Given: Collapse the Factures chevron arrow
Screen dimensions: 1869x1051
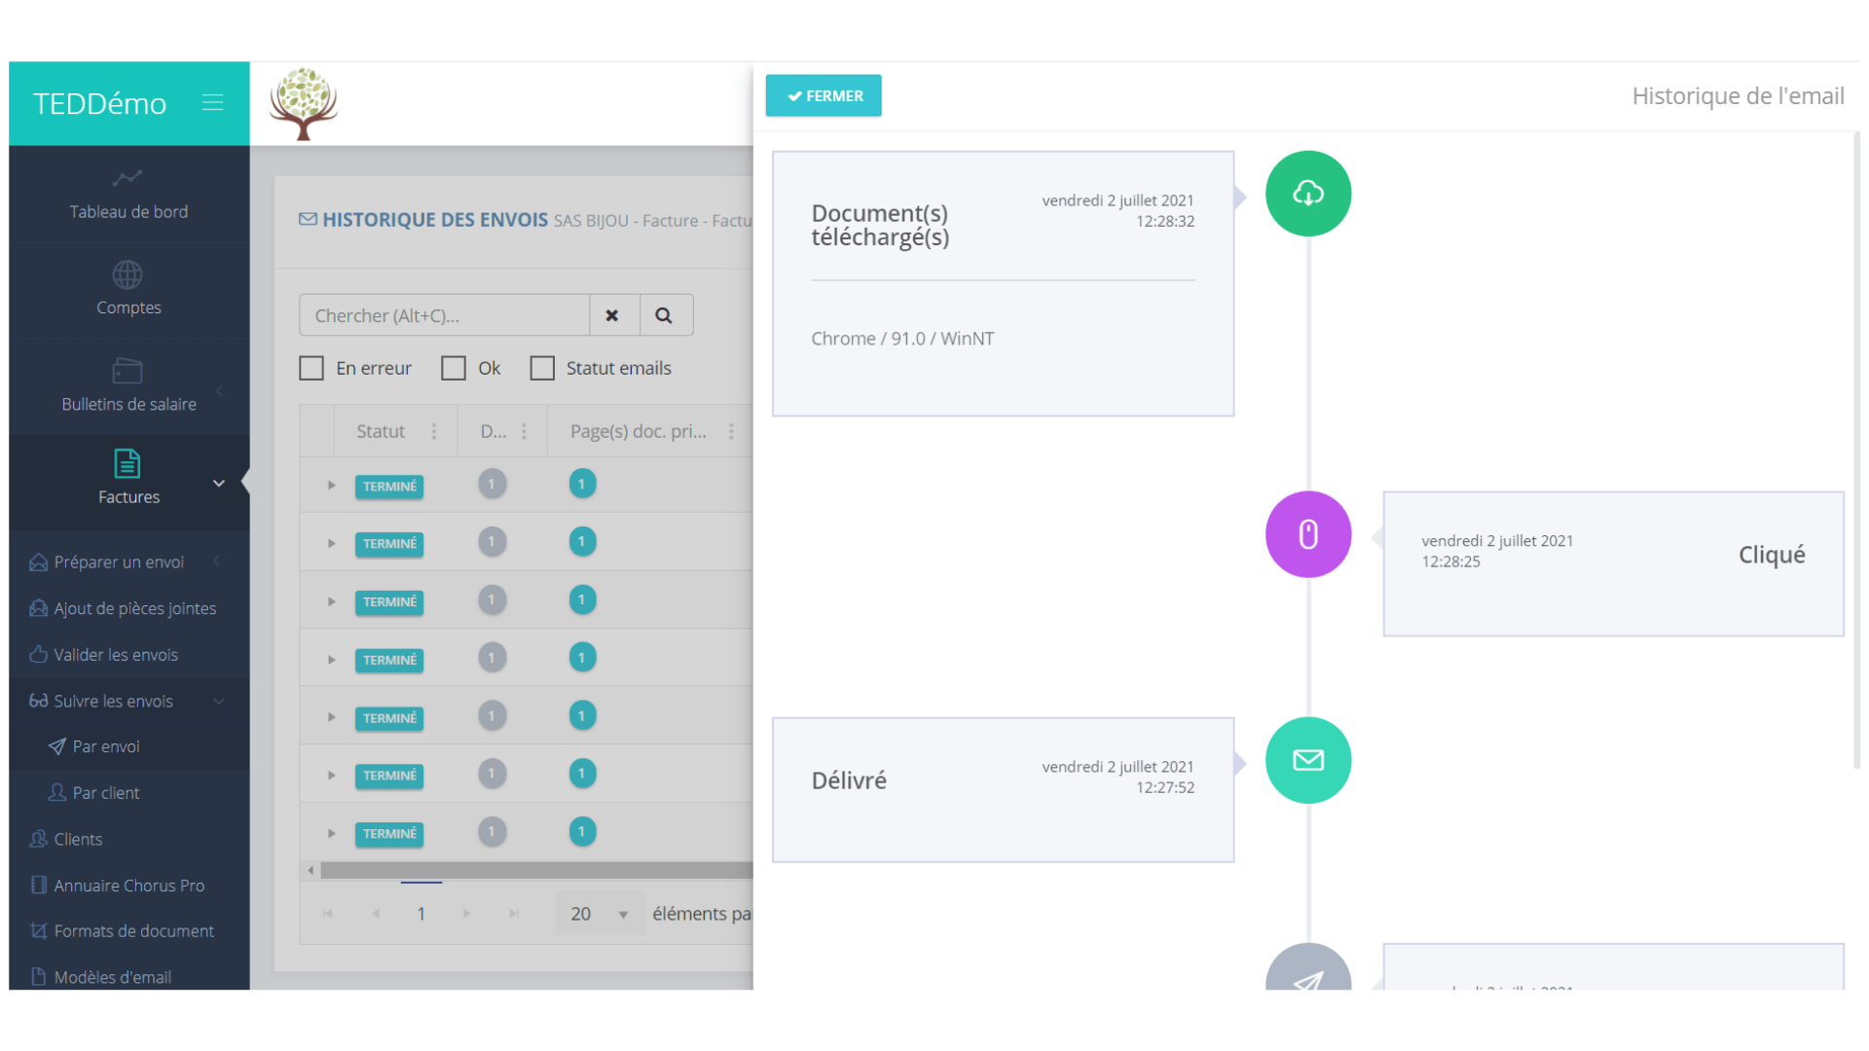Looking at the screenshot, I should coord(219,483).
